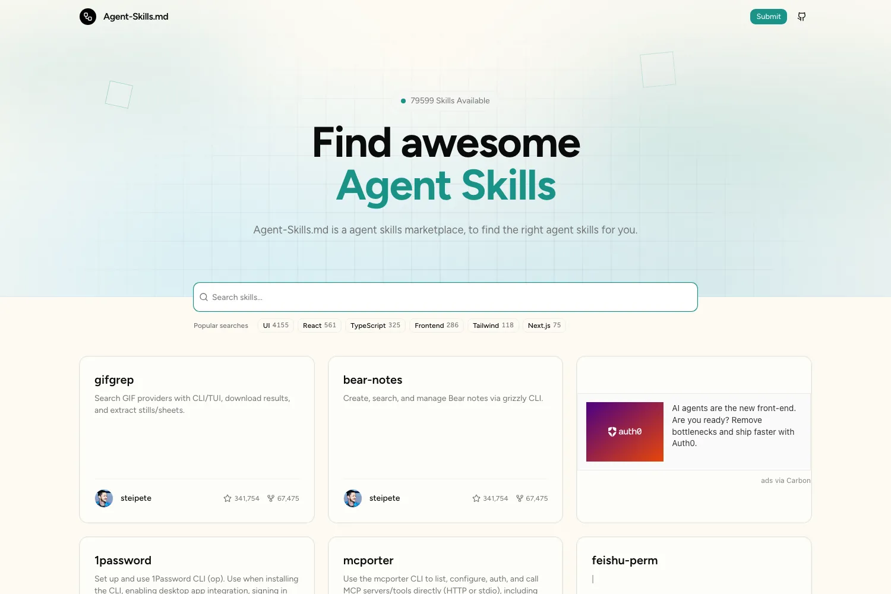891x594 pixels.
Task: Click the 79599 Skills Available badge
Action: pos(445,101)
